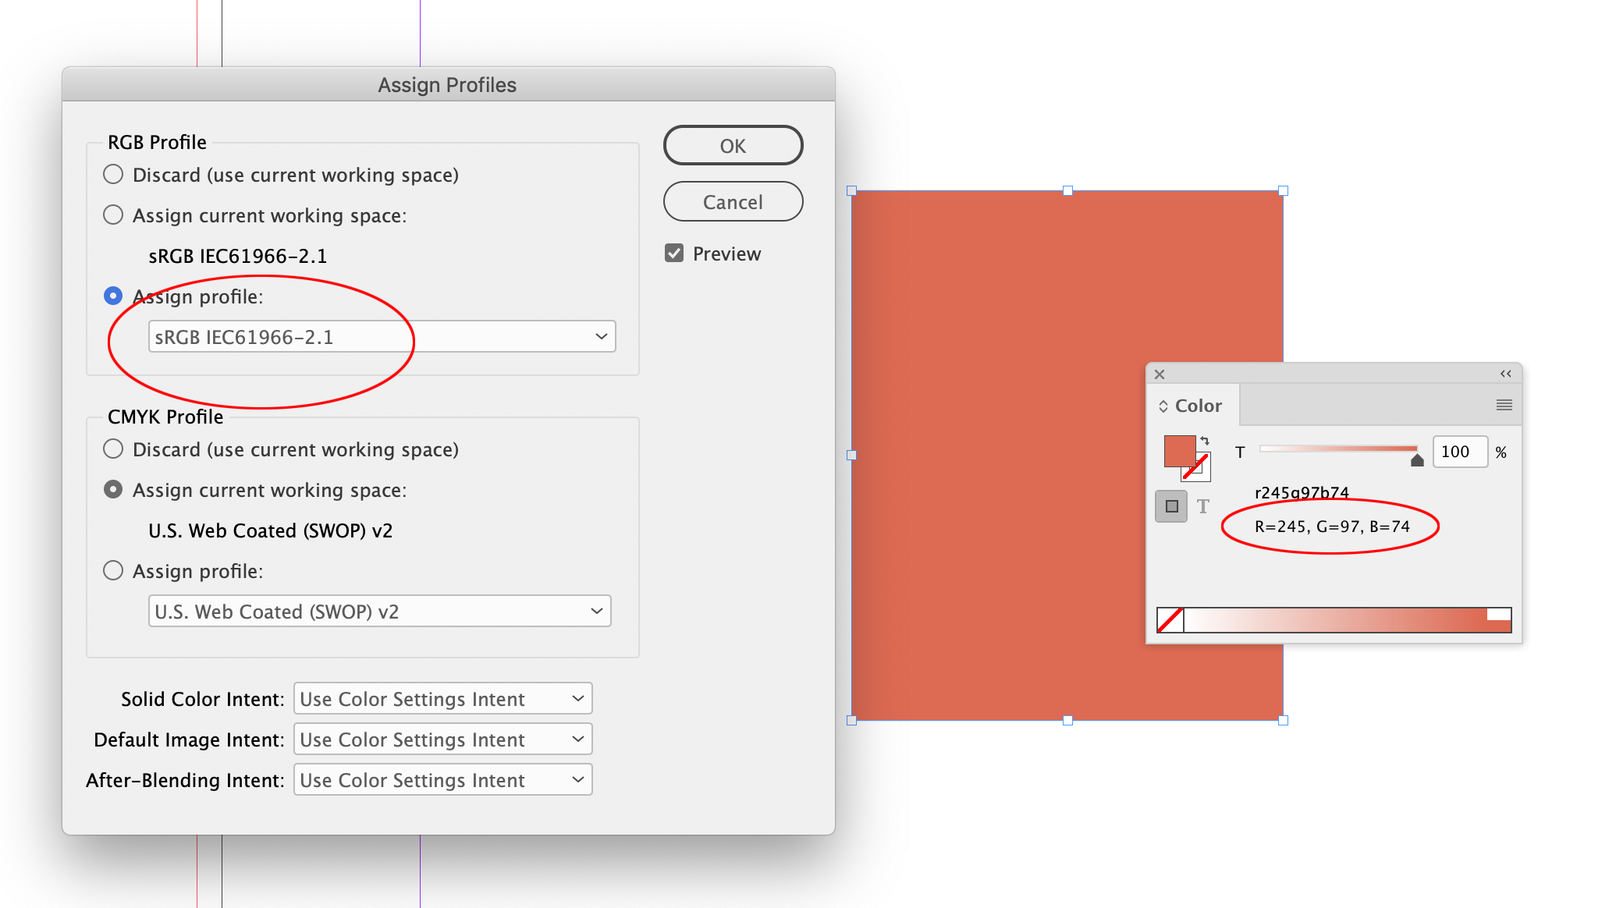1609x908 pixels.
Task: Select Discard for the RGB profile
Action: point(113,174)
